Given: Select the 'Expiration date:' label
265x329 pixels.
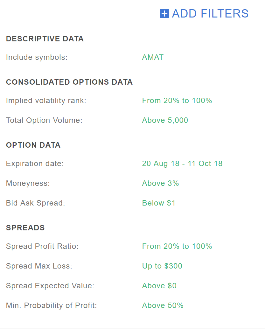Looking at the screenshot, I should click(x=35, y=164).
